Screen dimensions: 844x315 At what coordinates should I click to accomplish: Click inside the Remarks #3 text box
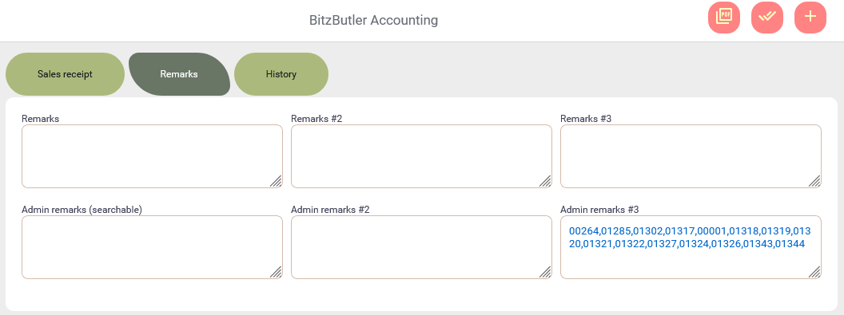point(691,156)
